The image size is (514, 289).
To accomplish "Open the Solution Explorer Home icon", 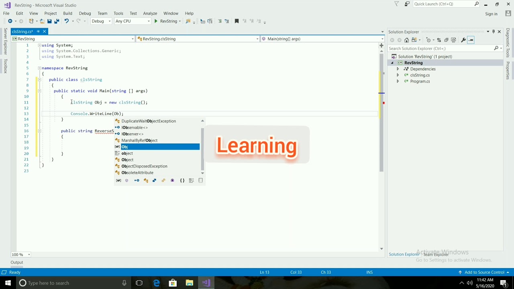I will click(x=407, y=40).
